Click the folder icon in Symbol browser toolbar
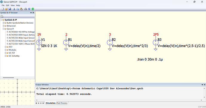206x108 pixels. point(2,16)
